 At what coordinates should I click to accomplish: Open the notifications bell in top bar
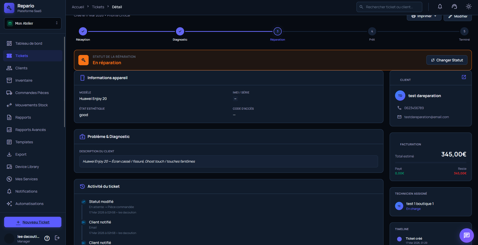click(x=440, y=7)
